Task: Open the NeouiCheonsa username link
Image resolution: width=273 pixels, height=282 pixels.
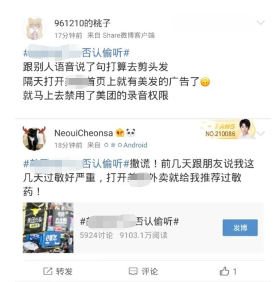Action: (x=84, y=133)
